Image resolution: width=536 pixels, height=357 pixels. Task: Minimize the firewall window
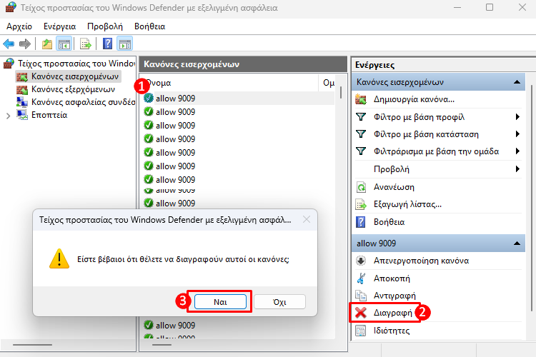coord(457,7)
